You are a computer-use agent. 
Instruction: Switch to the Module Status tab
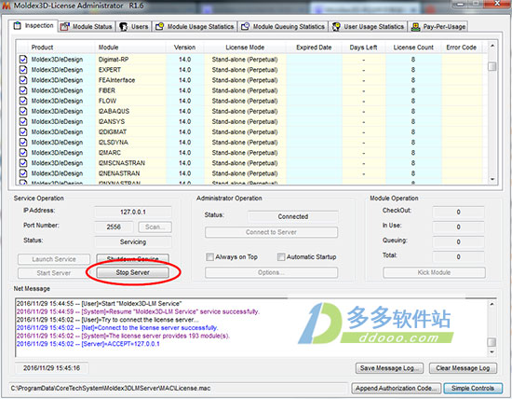[87, 26]
